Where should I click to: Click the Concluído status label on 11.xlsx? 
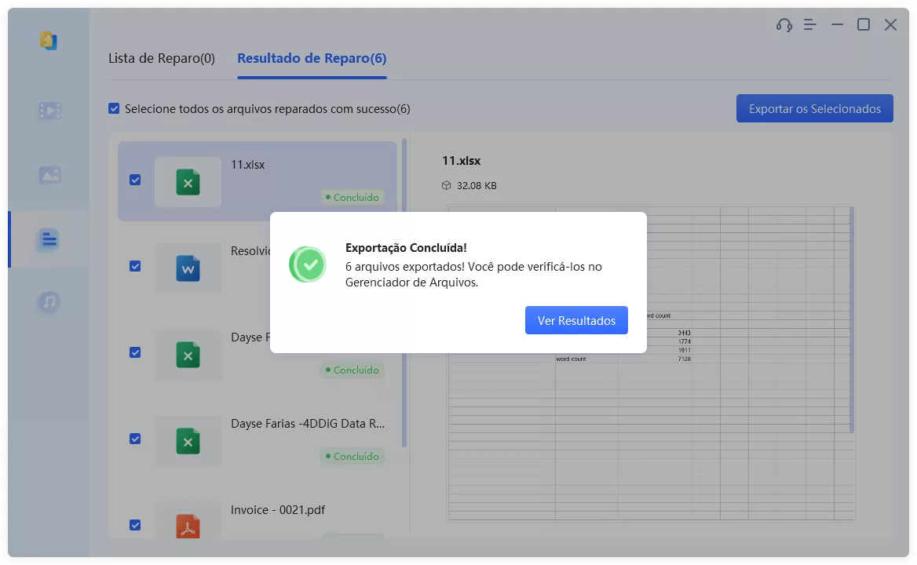(353, 197)
